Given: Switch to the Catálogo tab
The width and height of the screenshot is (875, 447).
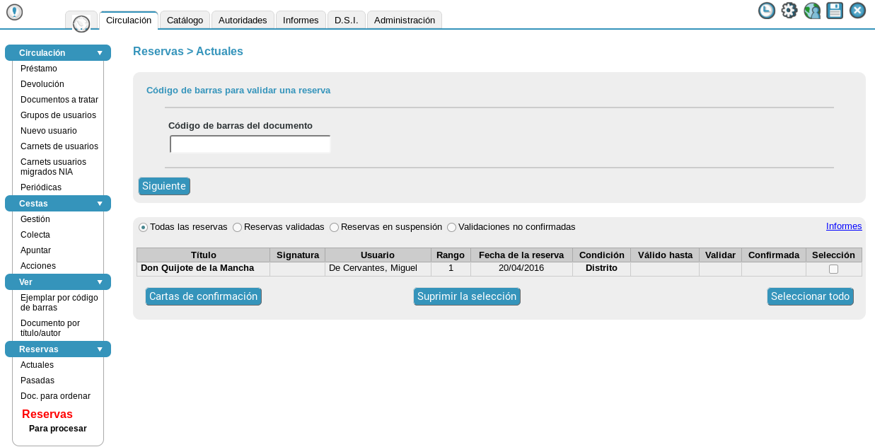Looking at the screenshot, I should pos(185,21).
